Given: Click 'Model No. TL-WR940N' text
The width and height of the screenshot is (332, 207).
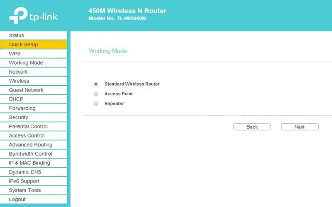Looking at the screenshot, I should [x=117, y=18].
